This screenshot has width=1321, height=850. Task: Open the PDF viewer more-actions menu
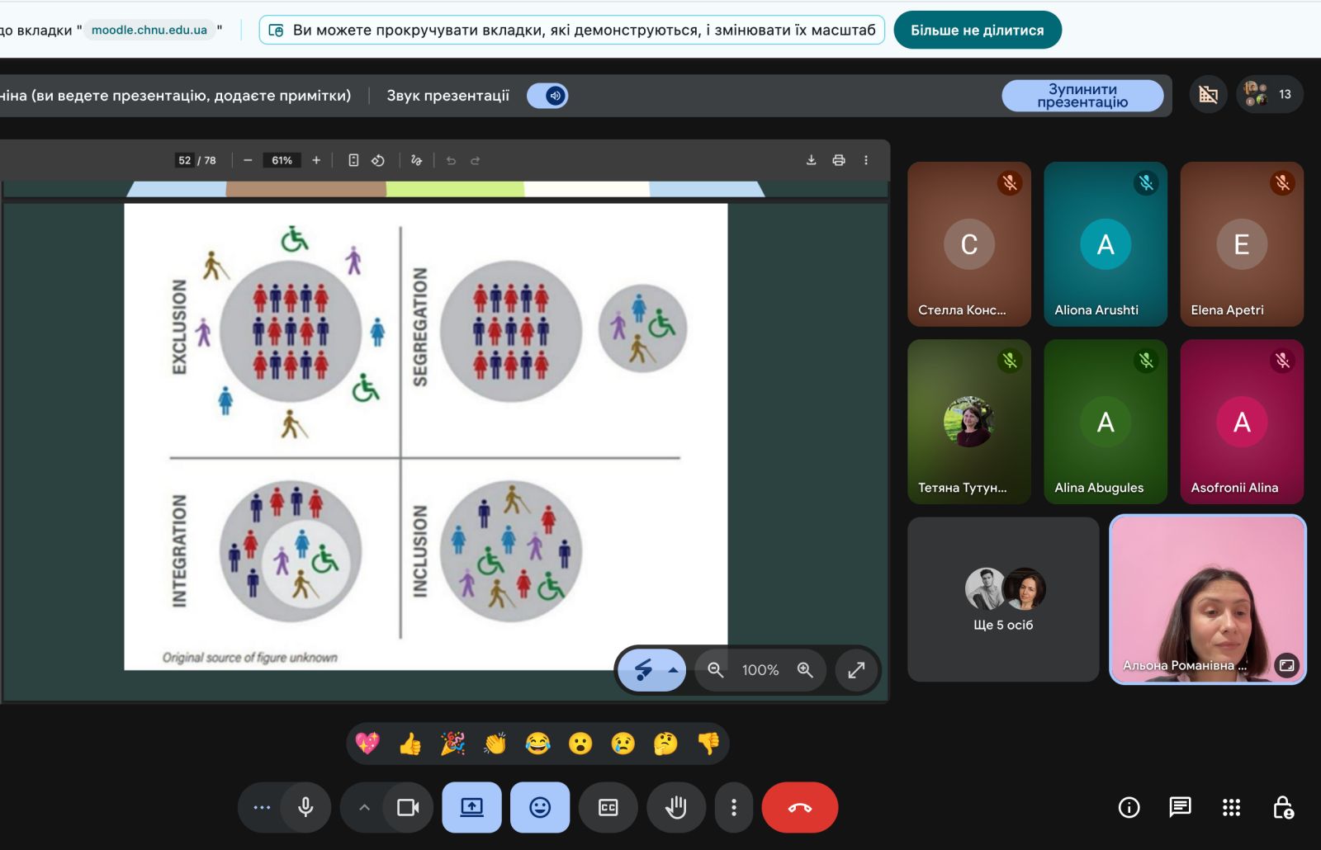tap(866, 160)
